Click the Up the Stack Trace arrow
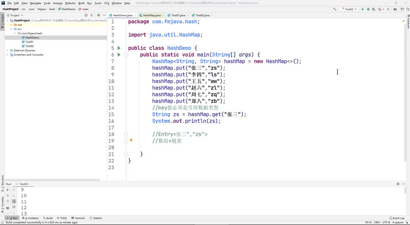 14,190
